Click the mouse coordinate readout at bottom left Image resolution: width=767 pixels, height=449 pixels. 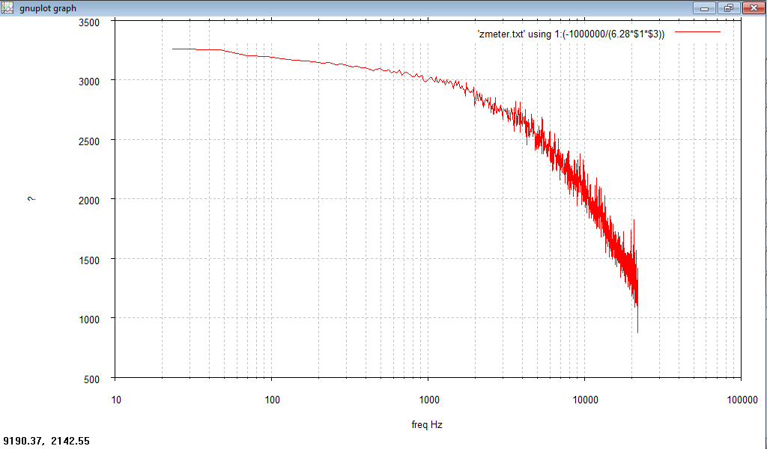click(46, 442)
